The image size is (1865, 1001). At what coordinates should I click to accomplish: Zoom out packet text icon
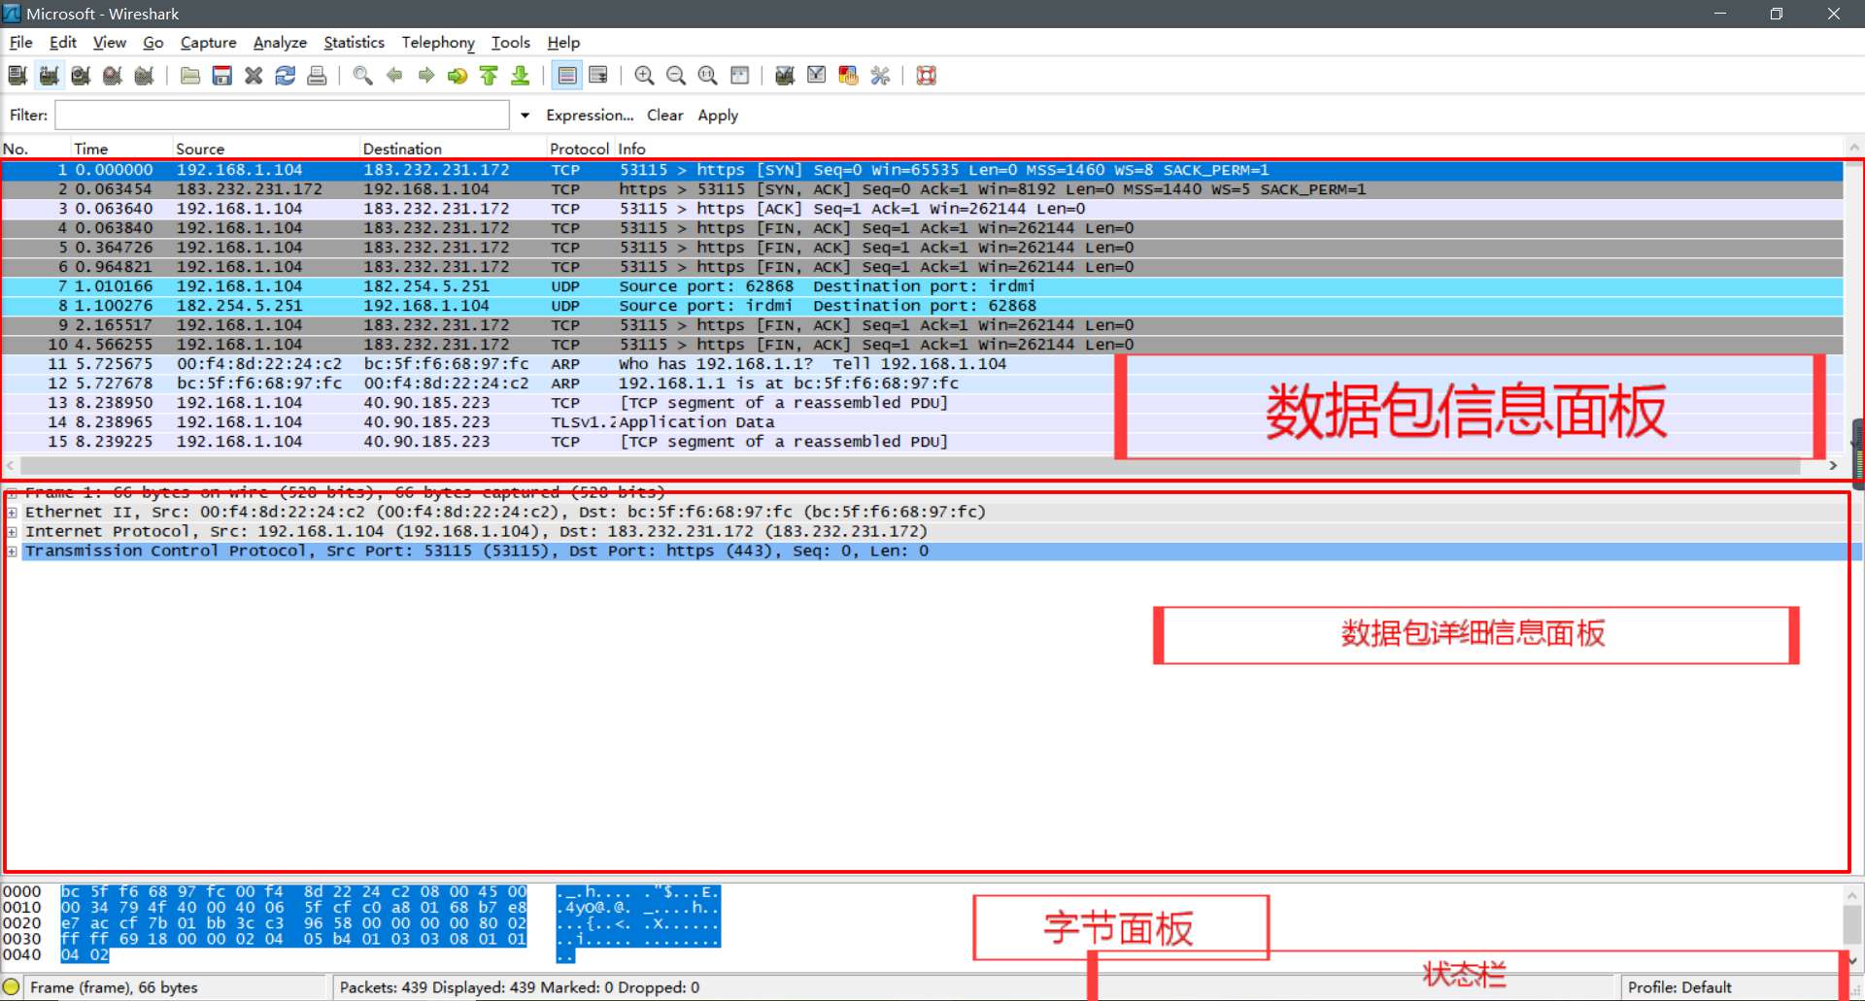pyautogui.click(x=676, y=76)
